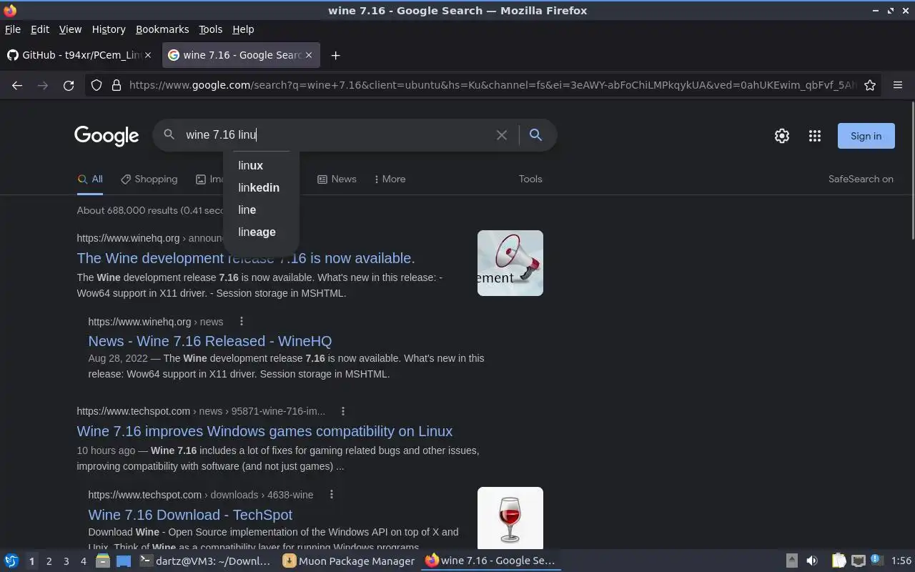Open the Tools menu in menu bar
The image size is (915, 572).
click(210, 29)
